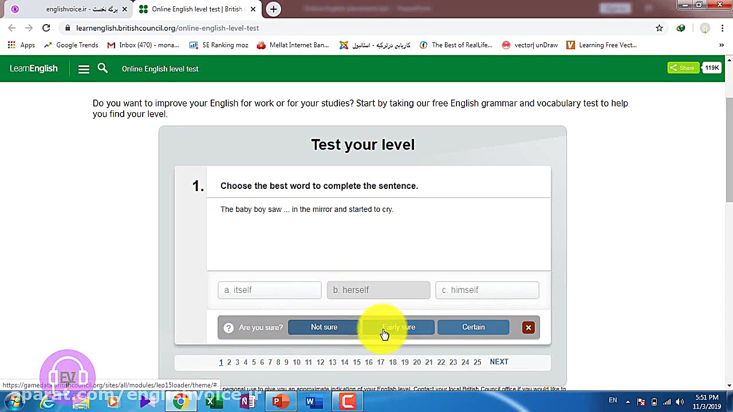Open the LearnEnglish home logo
The height and width of the screenshot is (412, 733).
(34, 69)
